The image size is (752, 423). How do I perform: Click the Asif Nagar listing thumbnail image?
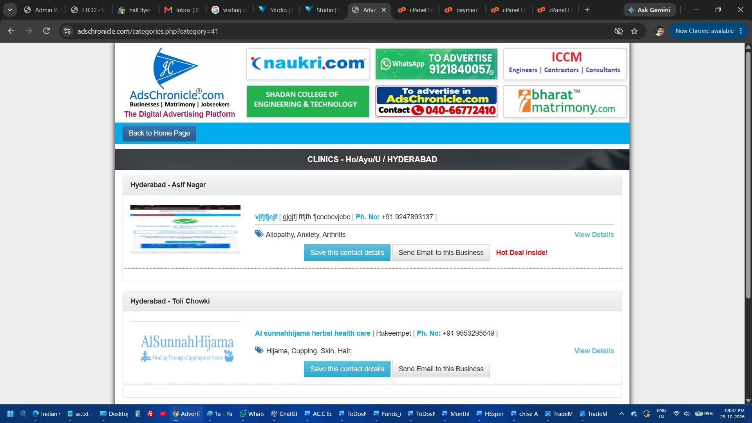185,229
